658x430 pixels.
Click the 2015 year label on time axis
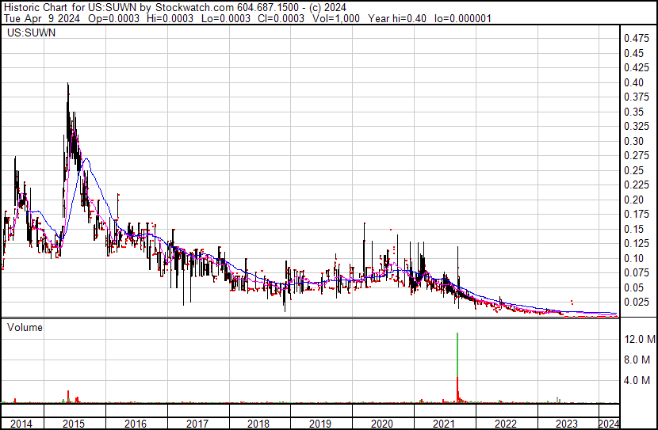[x=73, y=424]
